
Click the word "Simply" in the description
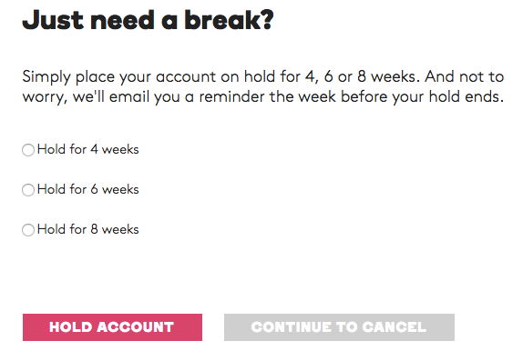click(x=46, y=77)
